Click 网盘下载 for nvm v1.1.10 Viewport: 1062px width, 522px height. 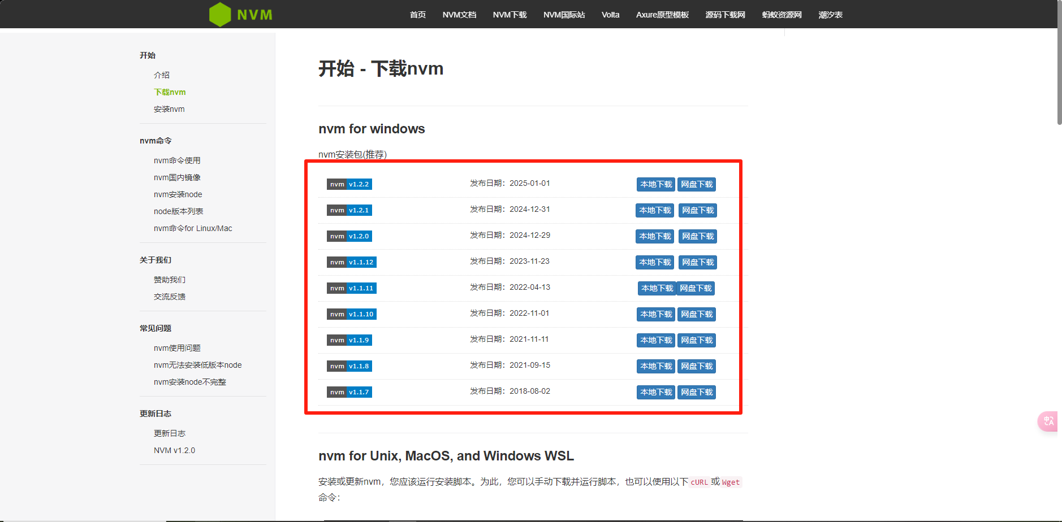click(x=697, y=314)
